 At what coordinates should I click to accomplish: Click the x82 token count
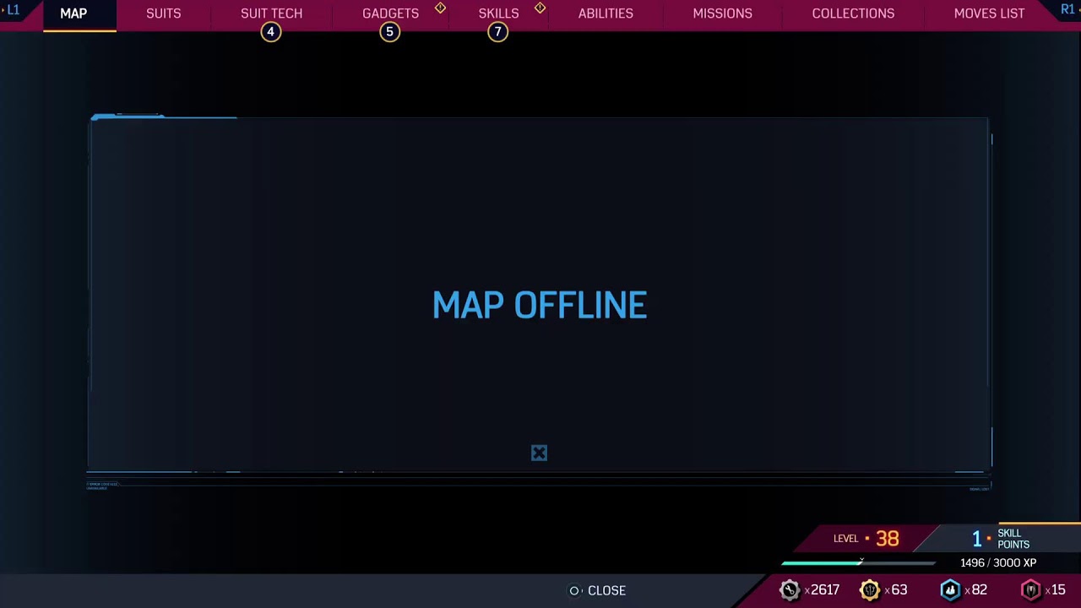click(975, 590)
